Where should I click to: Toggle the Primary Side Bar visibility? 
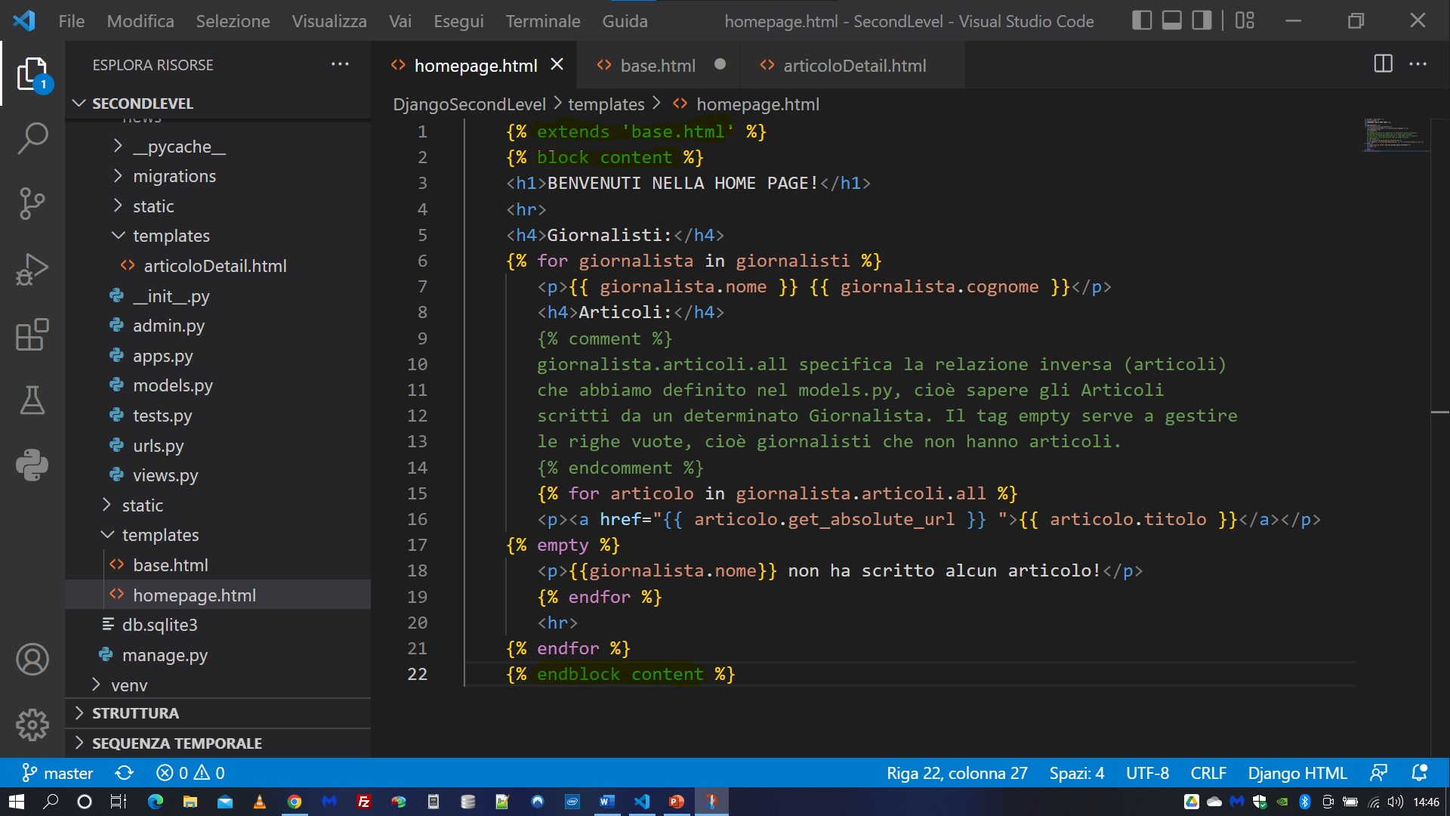(1142, 20)
